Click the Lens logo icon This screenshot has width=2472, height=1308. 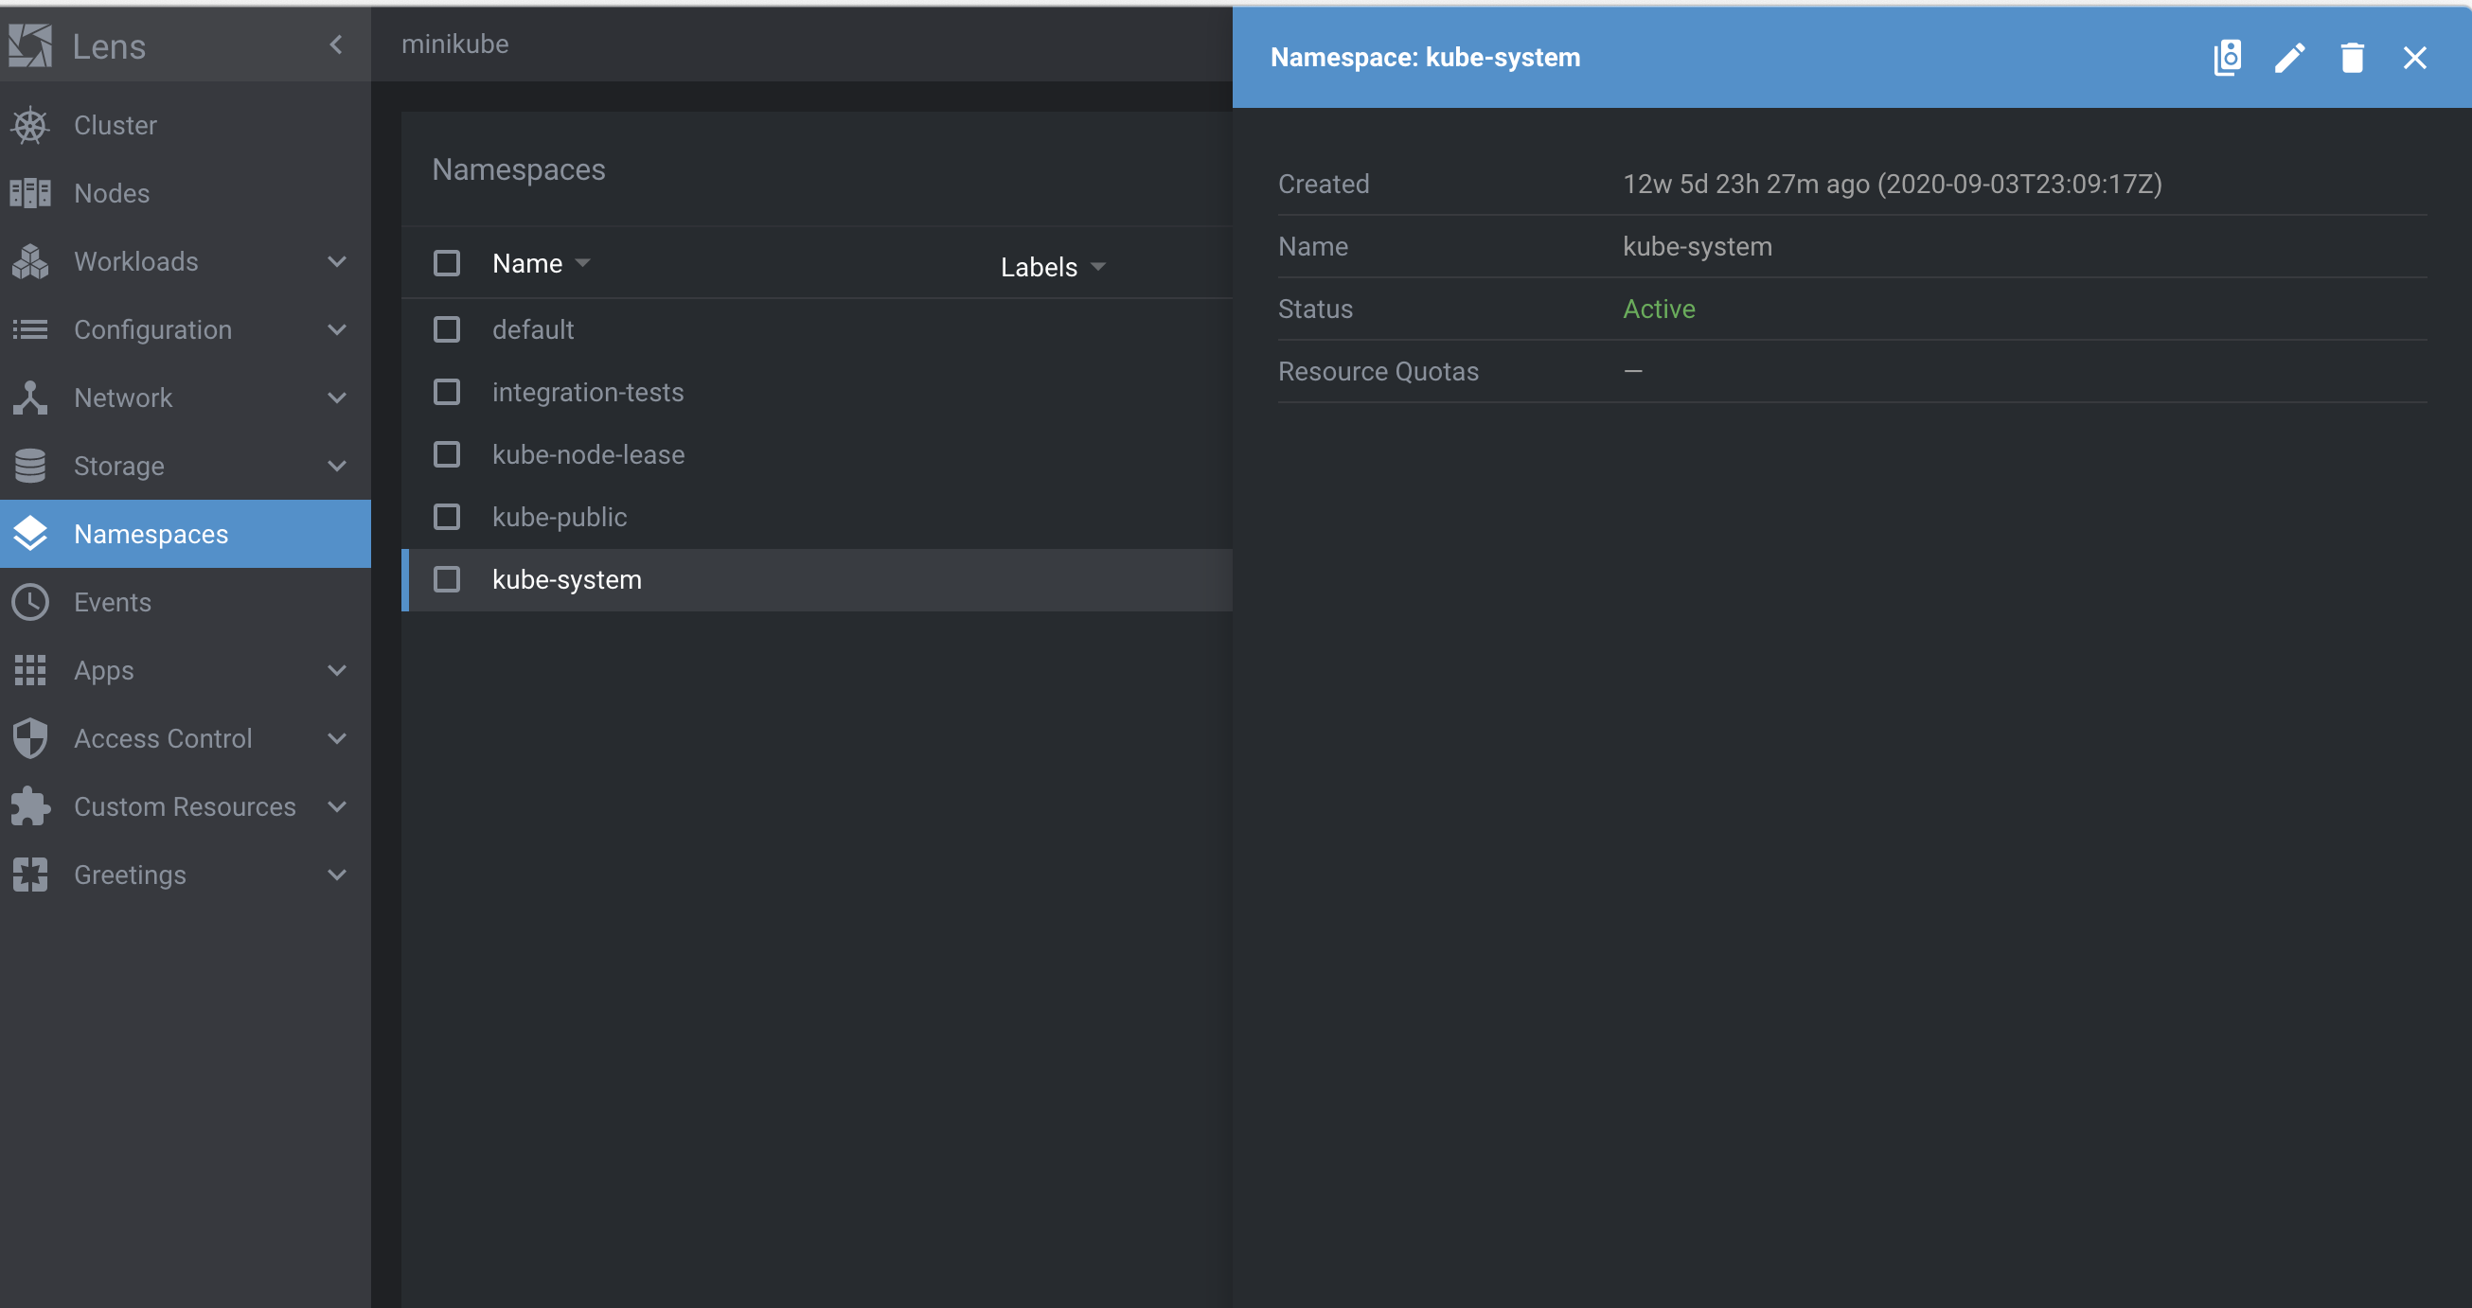pos(30,45)
